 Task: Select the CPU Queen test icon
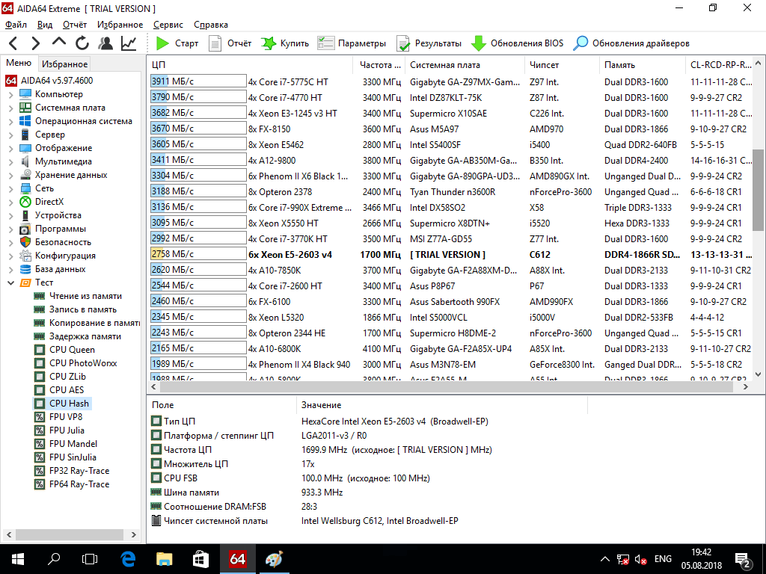tap(40, 350)
